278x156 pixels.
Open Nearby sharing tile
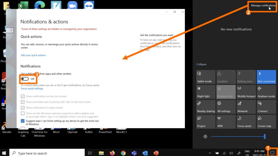206,107
